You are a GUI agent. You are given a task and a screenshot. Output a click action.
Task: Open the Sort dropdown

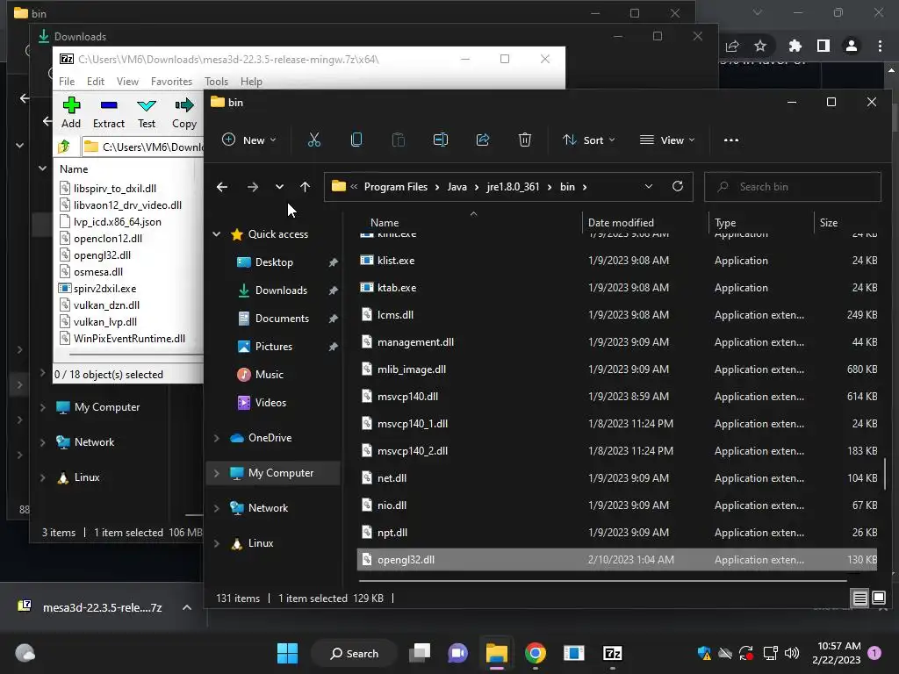coord(589,140)
